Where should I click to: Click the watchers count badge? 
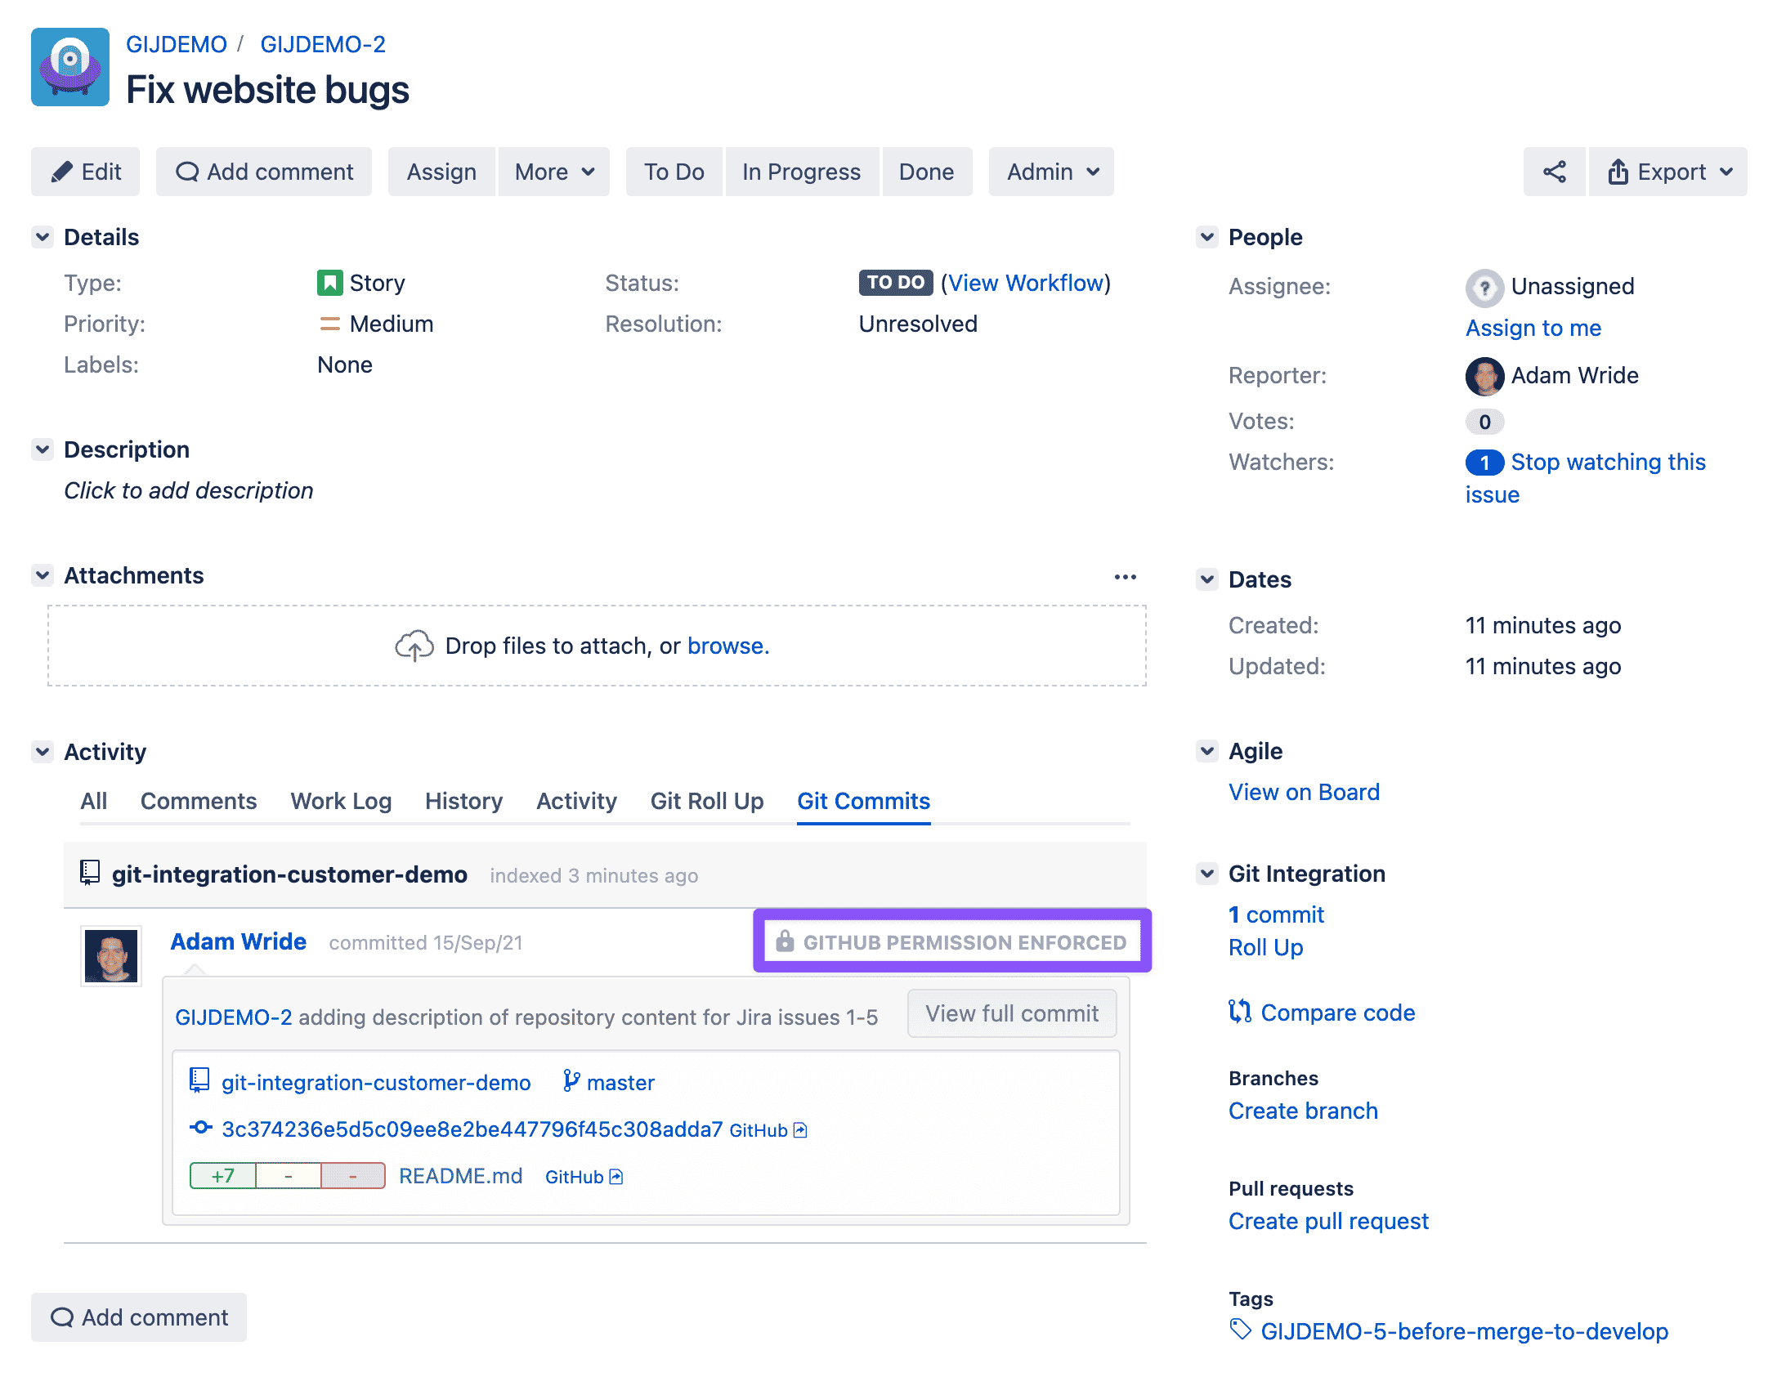coord(1484,463)
